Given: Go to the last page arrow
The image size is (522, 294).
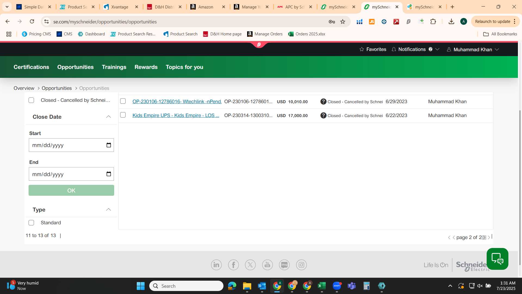Looking at the screenshot, I should [489, 237].
